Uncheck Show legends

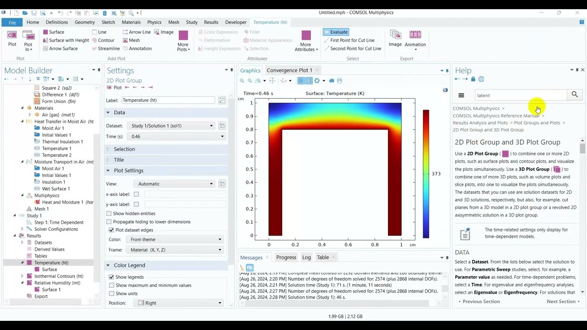(x=111, y=277)
